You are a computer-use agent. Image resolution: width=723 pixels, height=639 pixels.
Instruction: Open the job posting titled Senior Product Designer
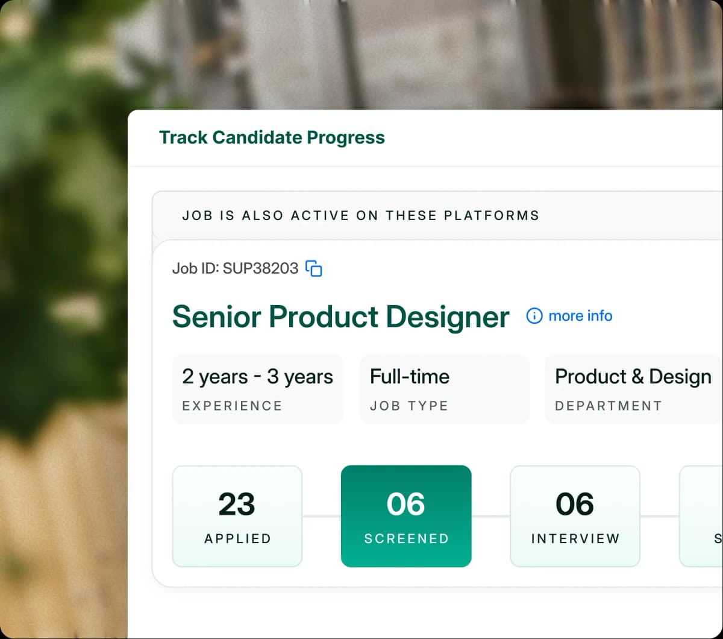pyautogui.click(x=340, y=317)
